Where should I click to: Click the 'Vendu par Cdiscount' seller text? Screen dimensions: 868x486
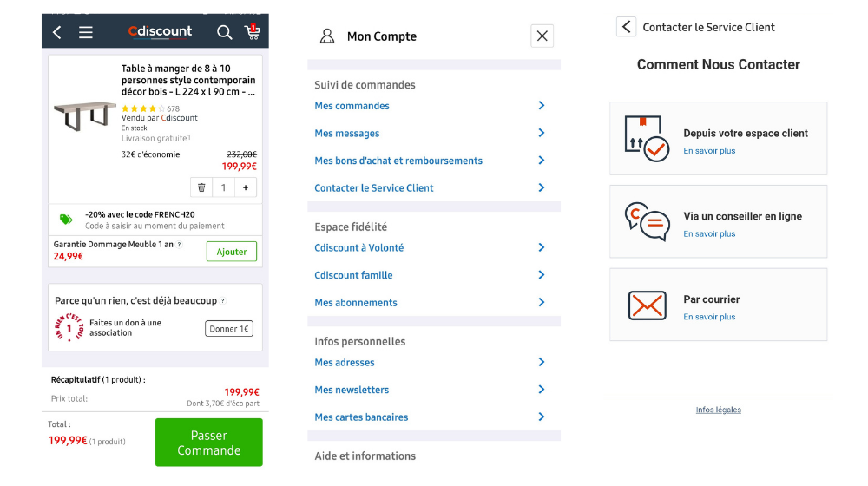coord(160,118)
